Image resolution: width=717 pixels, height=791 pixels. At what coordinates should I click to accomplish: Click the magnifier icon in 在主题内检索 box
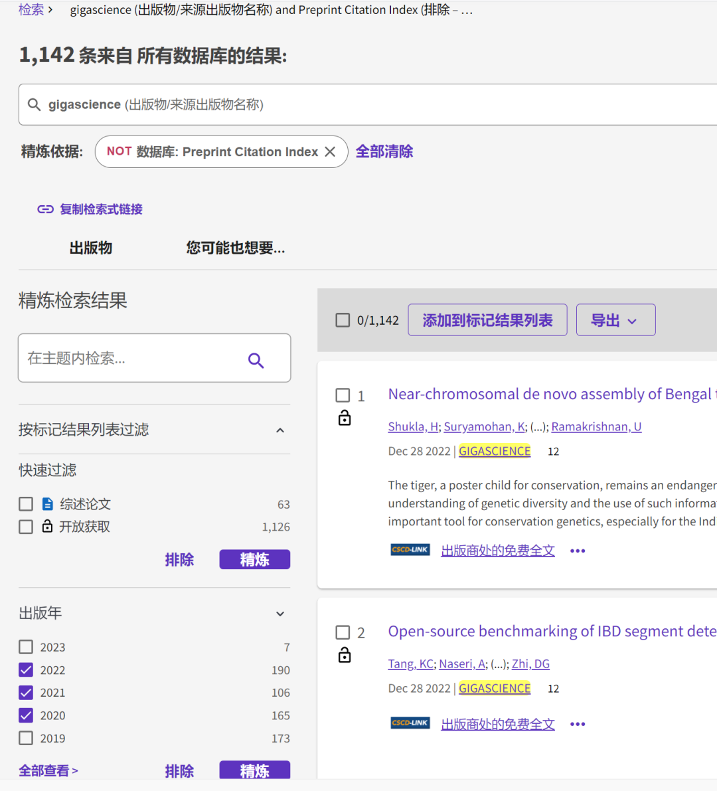pyautogui.click(x=256, y=360)
